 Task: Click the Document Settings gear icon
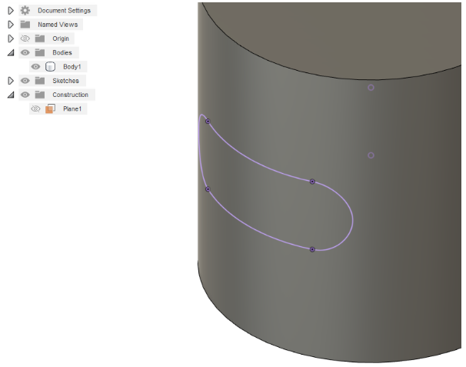tap(25, 11)
